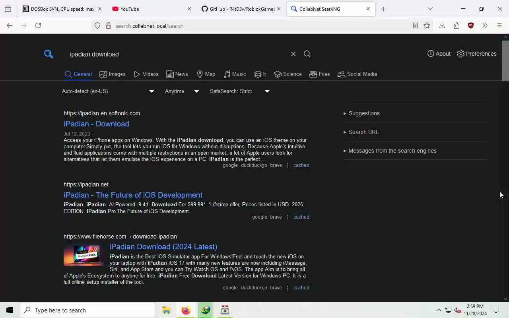
Task: Open the Anytime time range dropdown
Action: click(x=182, y=91)
